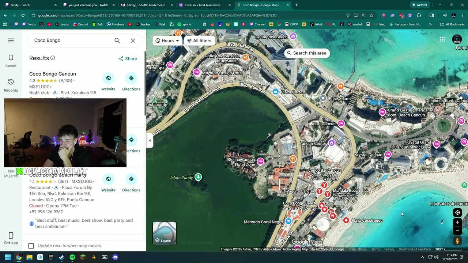The image size is (468, 263).
Task: Select Plaza Caracol pin
Action: pos(276,91)
